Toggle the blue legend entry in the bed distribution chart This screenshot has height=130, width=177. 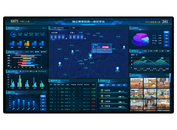(27, 52)
